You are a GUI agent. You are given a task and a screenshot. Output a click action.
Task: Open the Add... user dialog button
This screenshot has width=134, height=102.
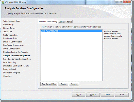[x=63, y=84]
